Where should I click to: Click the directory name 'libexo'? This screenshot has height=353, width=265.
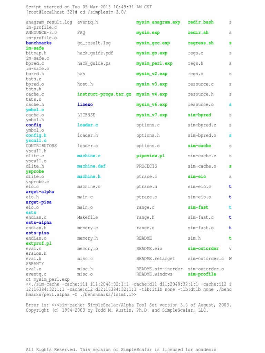click(85, 105)
